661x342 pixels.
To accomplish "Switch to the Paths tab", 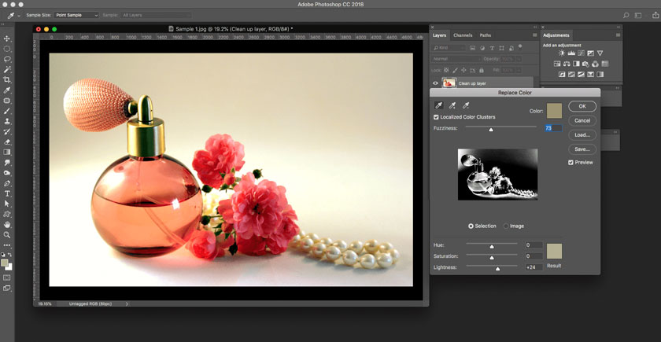I will [486, 35].
